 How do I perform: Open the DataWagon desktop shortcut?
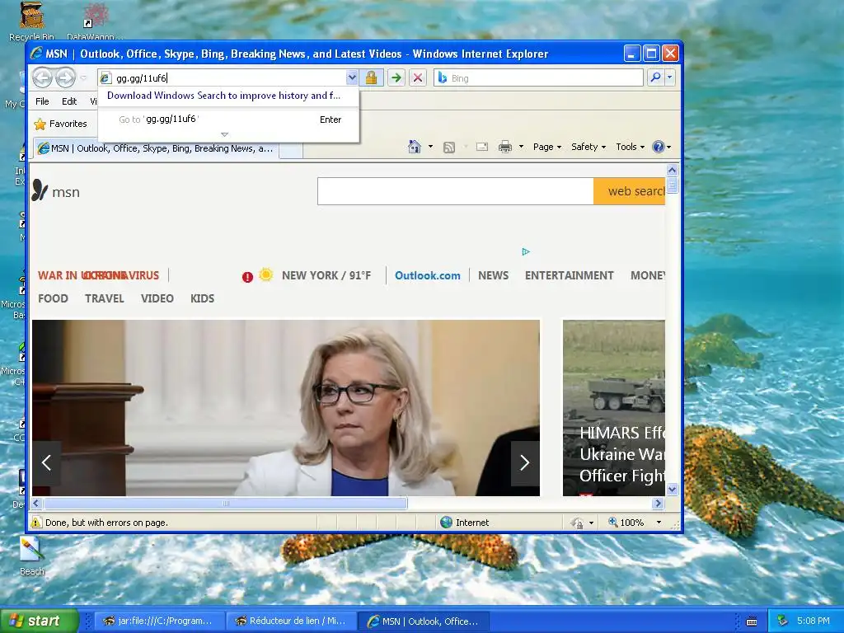click(95, 21)
